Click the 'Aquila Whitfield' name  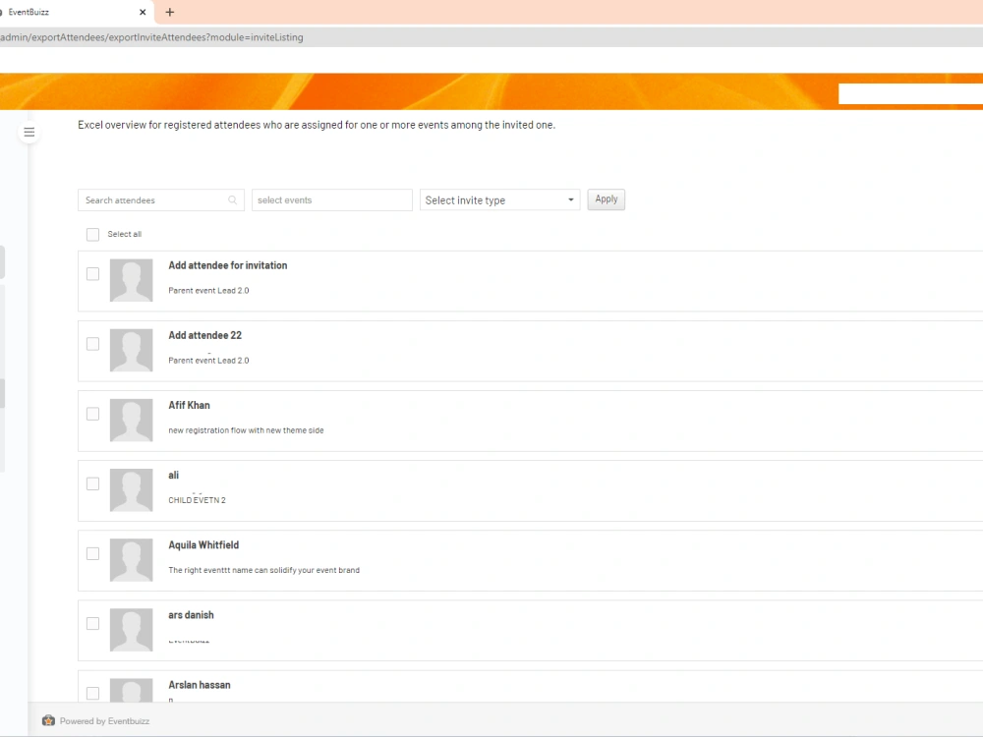click(203, 545)
